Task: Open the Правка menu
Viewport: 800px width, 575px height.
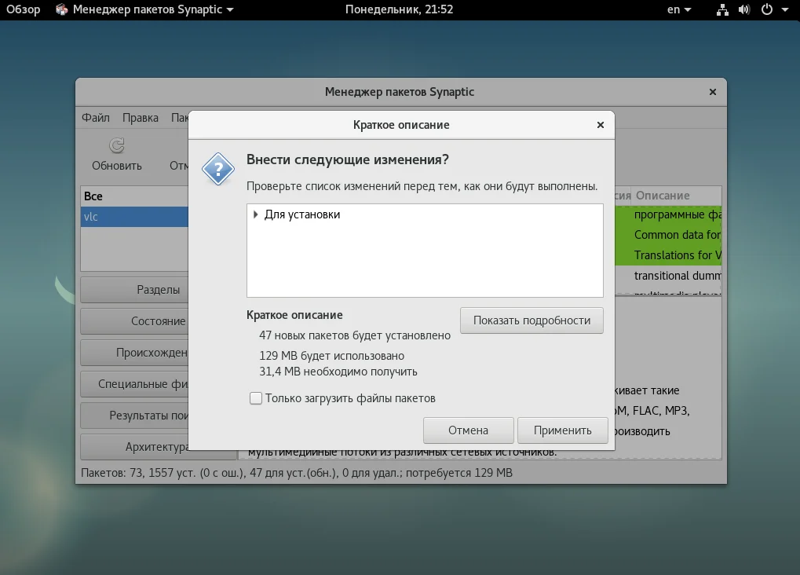Action: 141,118
